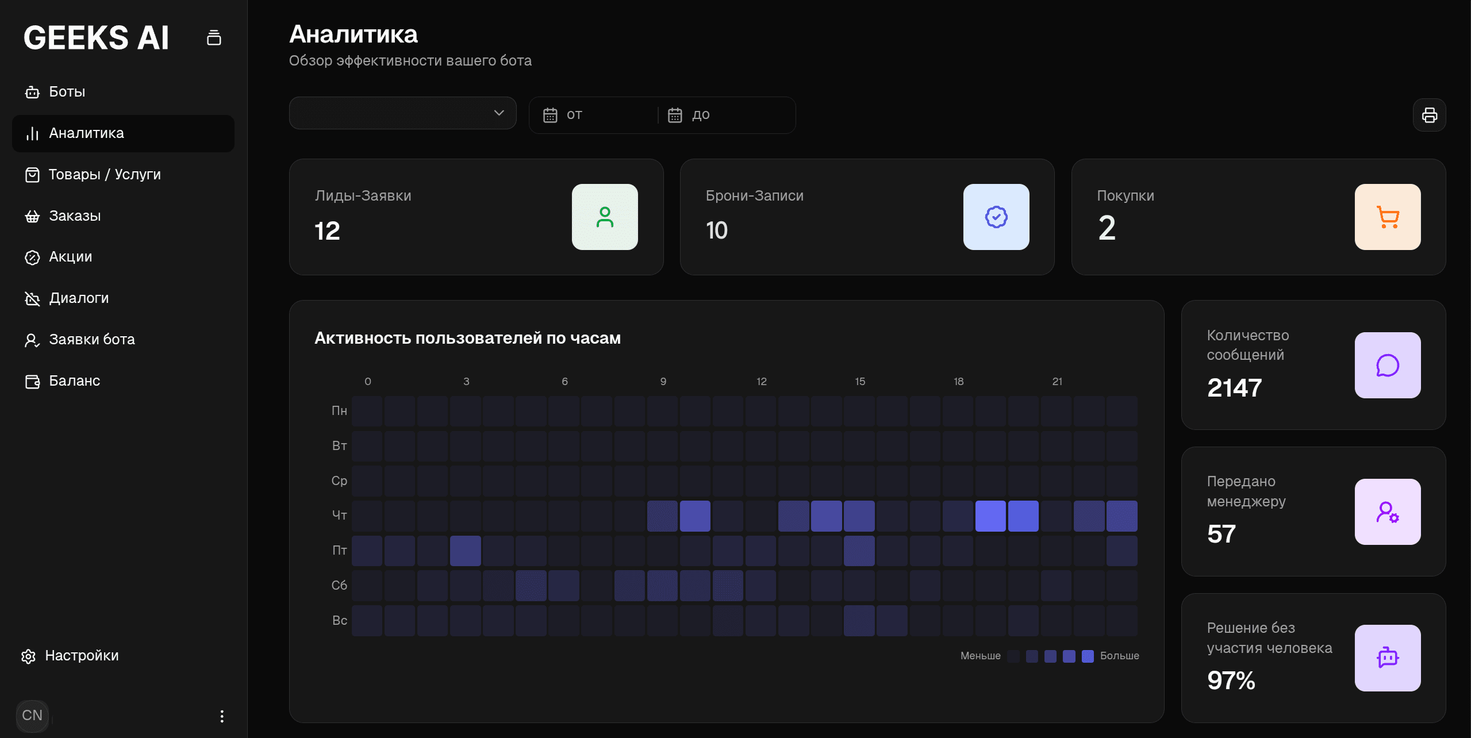Click the green user icon in Лиды-Заявки

coord(605,217)
